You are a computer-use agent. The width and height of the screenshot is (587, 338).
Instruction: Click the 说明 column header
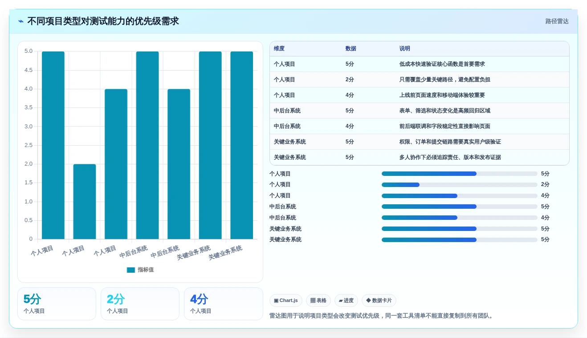coord(405,48)
